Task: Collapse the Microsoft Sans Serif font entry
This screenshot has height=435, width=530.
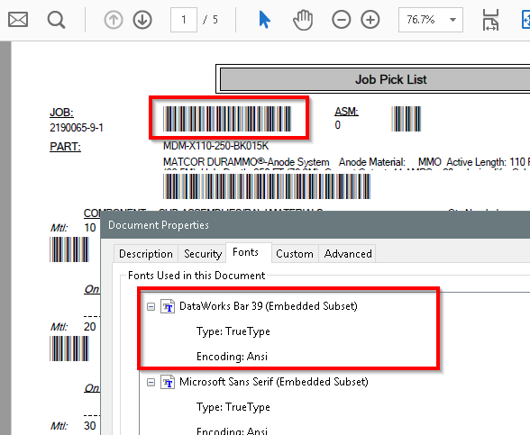Action: coord(151,382)
